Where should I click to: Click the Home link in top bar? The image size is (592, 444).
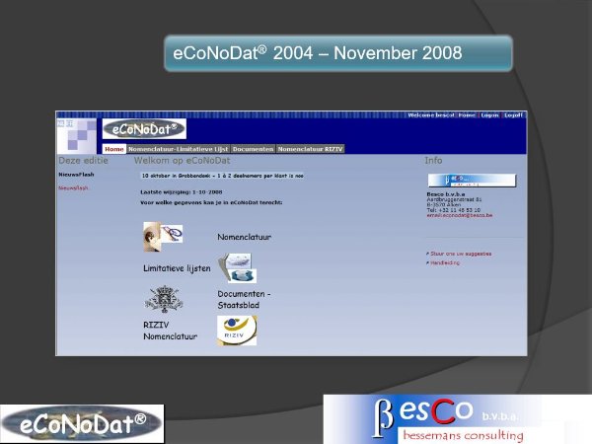[x=467, y=115]
